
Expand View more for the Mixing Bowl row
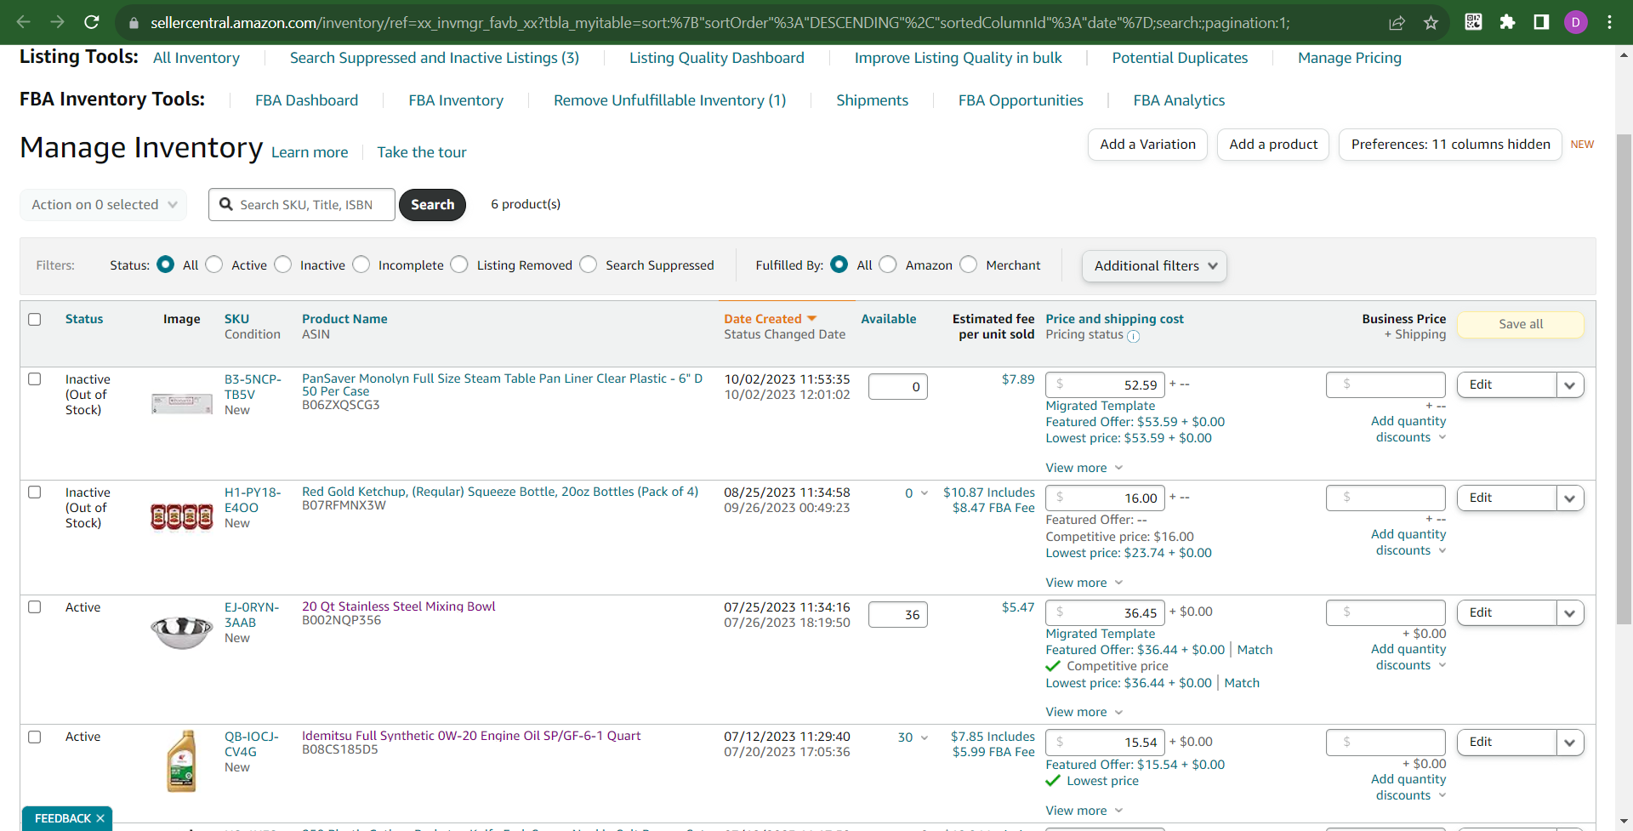coord(1084,712)
